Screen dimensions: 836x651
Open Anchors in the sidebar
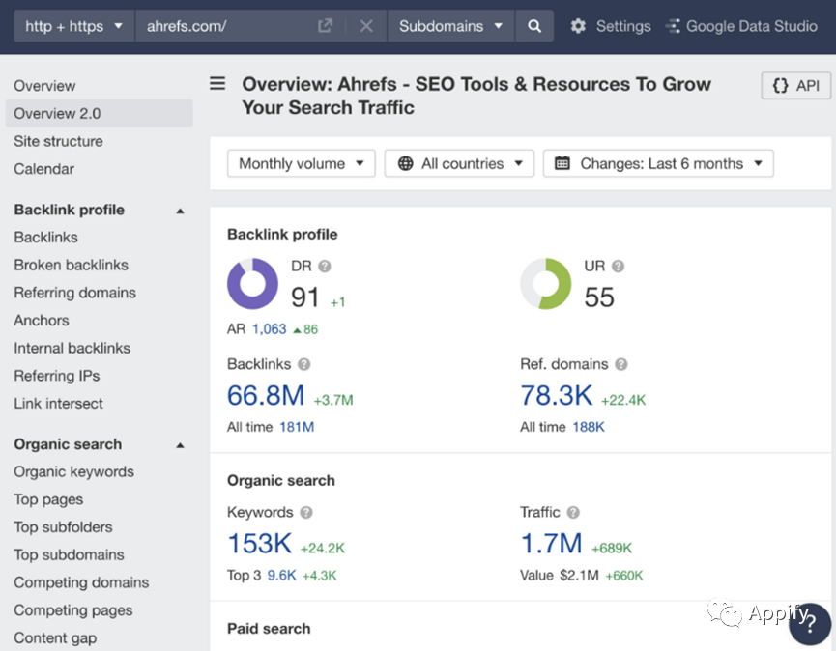tap(41, 320)
